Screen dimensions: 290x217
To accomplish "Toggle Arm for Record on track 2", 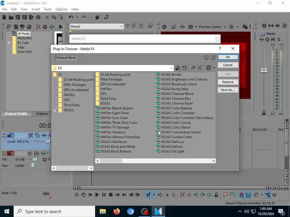I will point(29,153).
